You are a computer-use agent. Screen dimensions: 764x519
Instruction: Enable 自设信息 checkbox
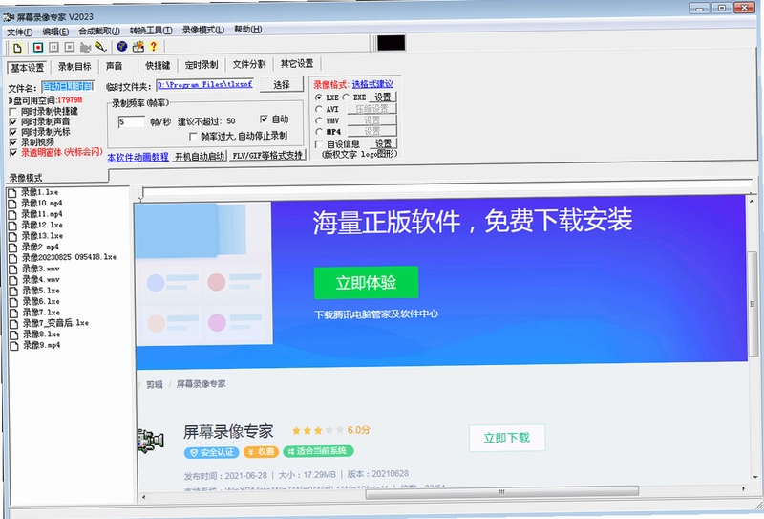[x=319, y=144]
